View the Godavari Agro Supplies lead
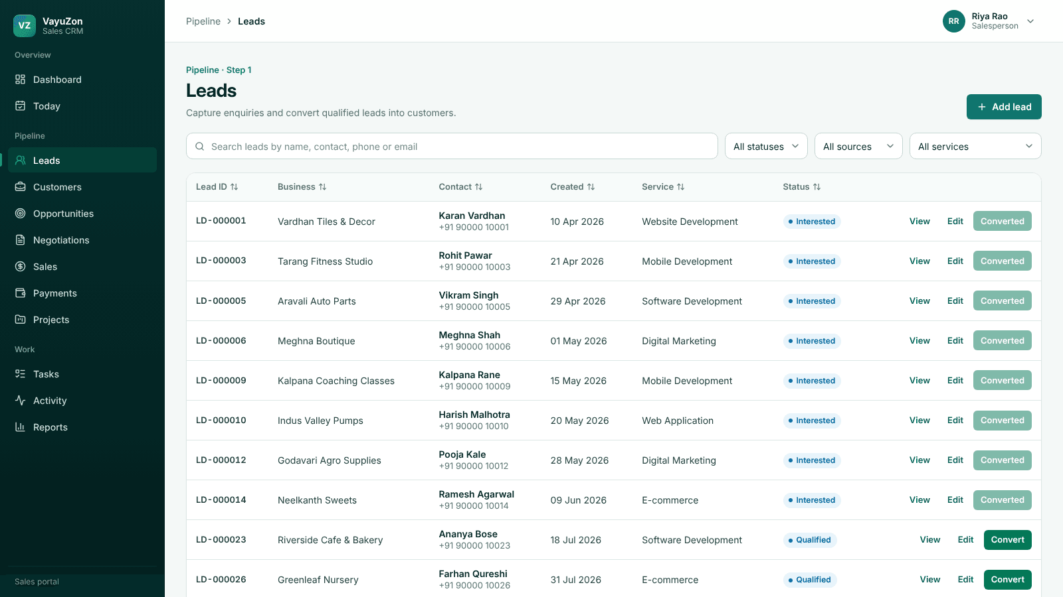1063x597 pixels. [x=919, y=460]
